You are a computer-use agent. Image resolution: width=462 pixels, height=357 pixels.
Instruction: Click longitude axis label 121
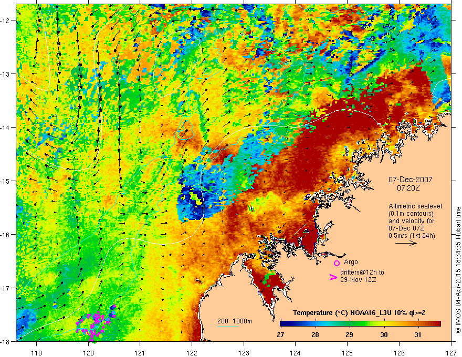140,353
